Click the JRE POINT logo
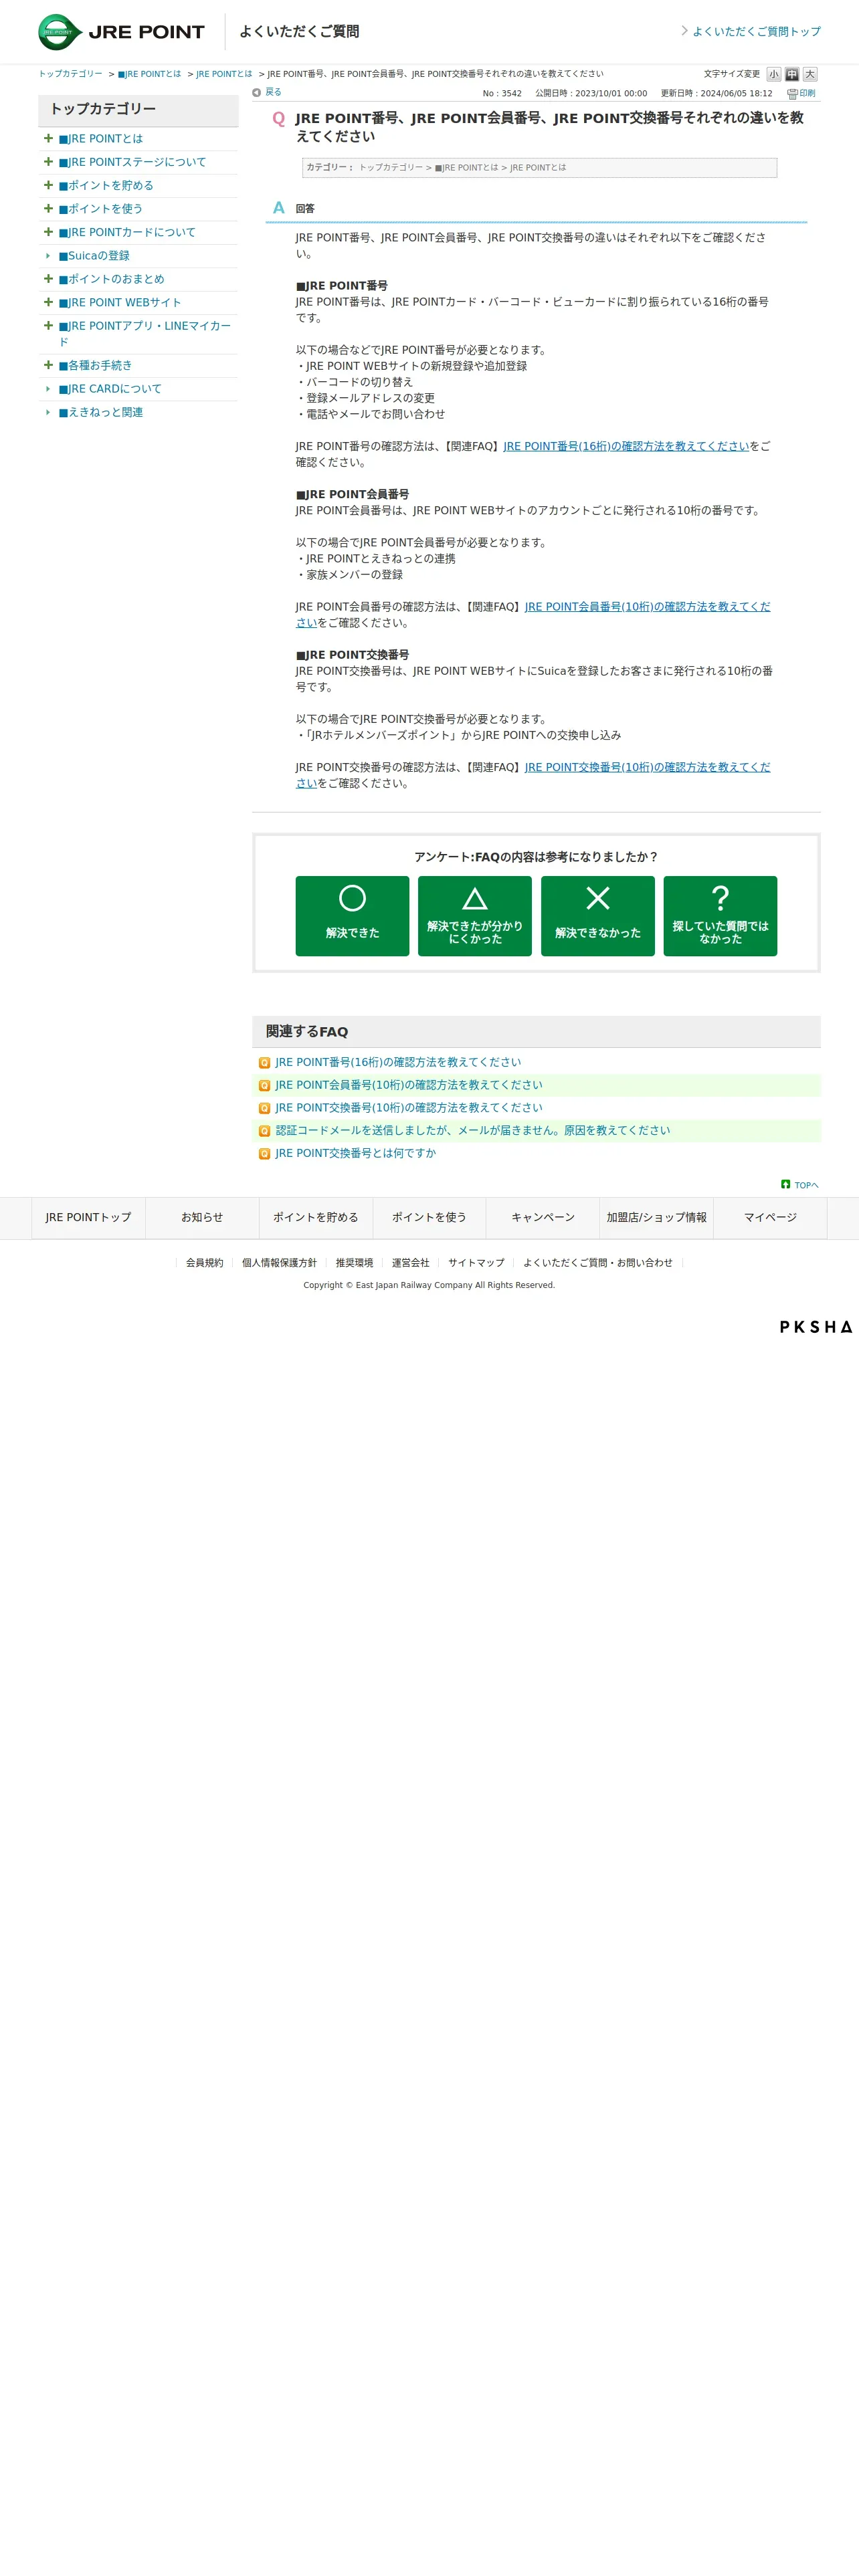The width and height of the screenshot is (859, 2576). pos(121,32)
